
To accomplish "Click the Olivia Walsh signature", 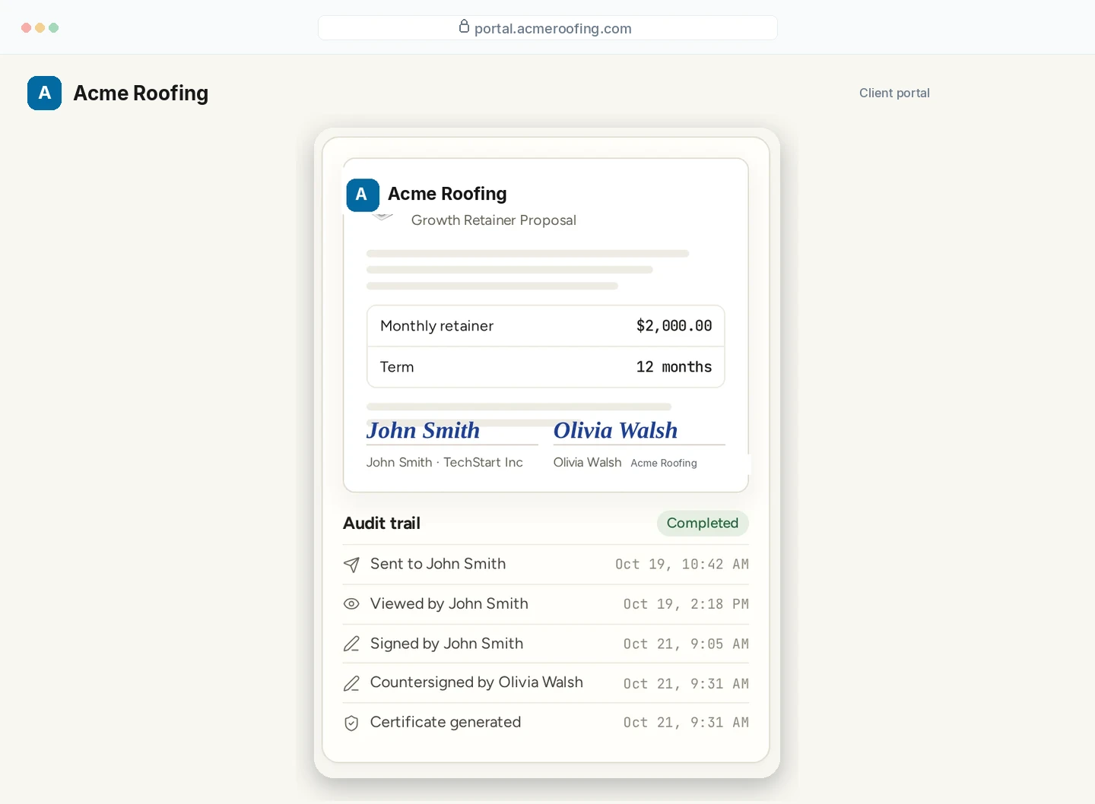I will click(615, 430).
